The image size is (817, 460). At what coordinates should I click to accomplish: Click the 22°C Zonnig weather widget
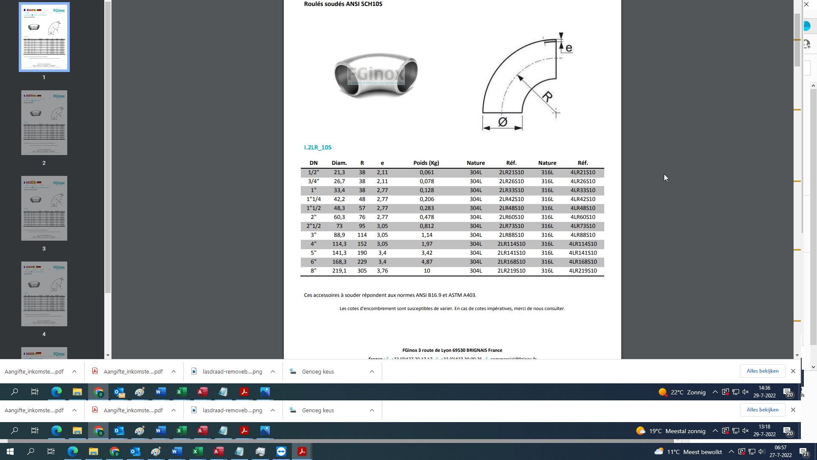click(682, 392)
